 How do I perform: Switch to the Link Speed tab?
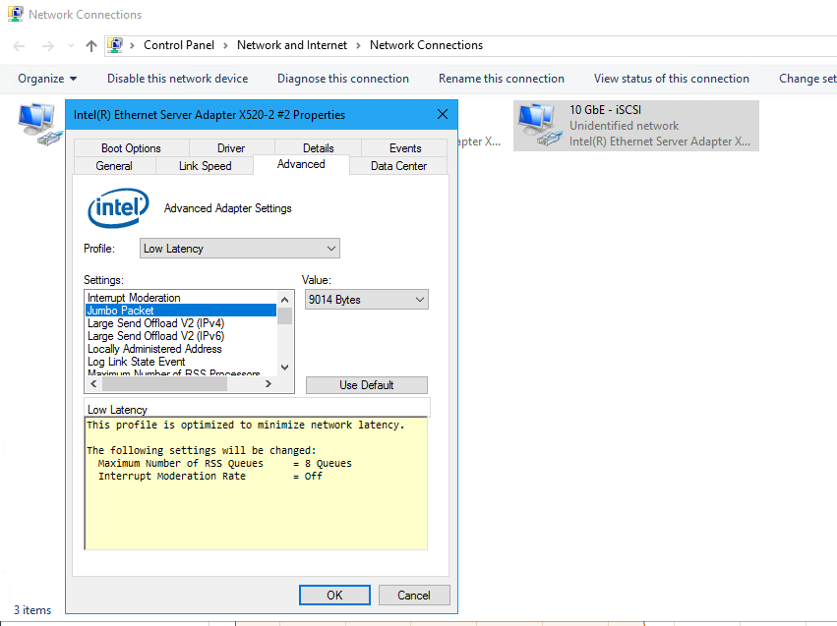pos(205,166)
